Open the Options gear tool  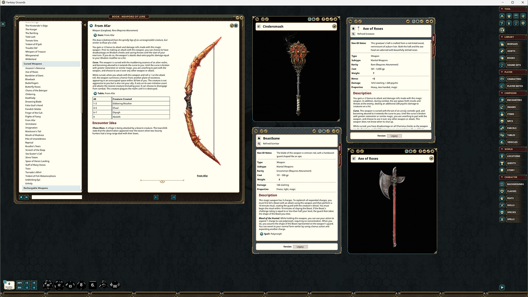pyautogui.click(x=523, y=23)
